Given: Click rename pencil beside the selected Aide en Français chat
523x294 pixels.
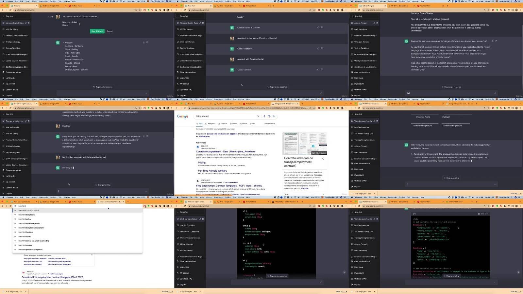Looking at the screenshot, I should (x=375, y=23).
